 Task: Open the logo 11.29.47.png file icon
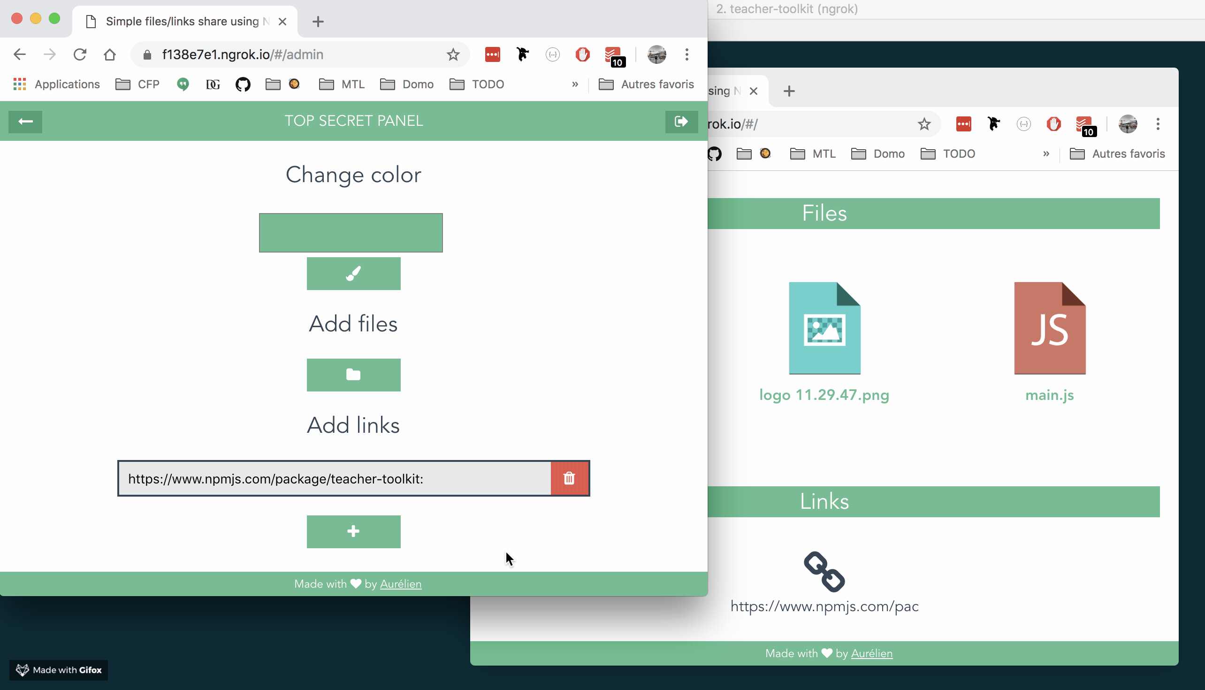824,328
